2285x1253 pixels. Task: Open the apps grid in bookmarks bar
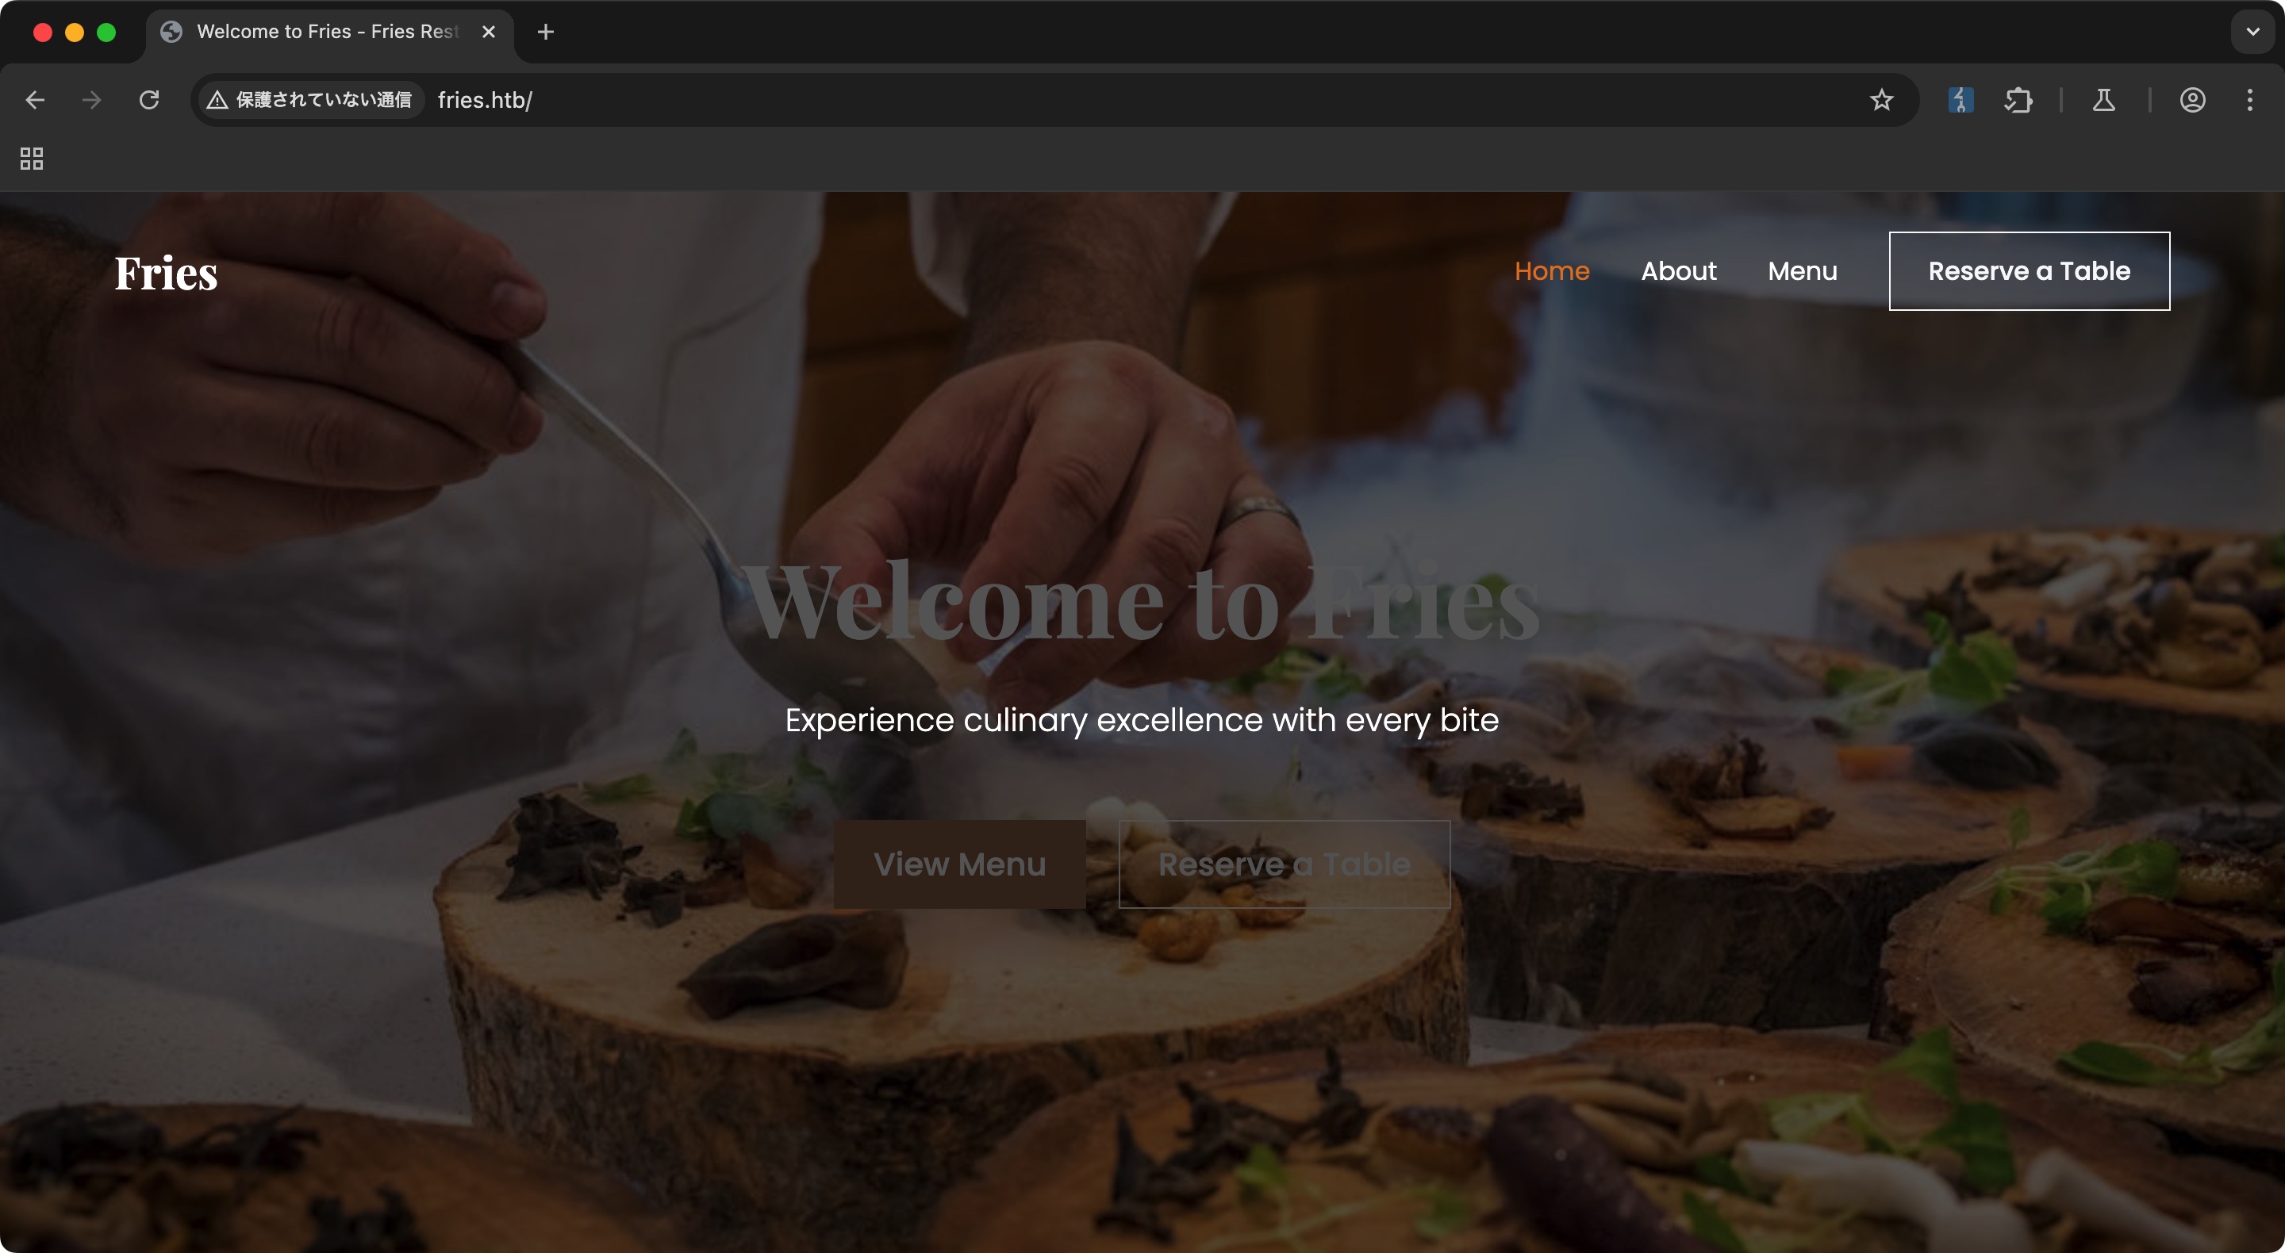coord(32,159)
